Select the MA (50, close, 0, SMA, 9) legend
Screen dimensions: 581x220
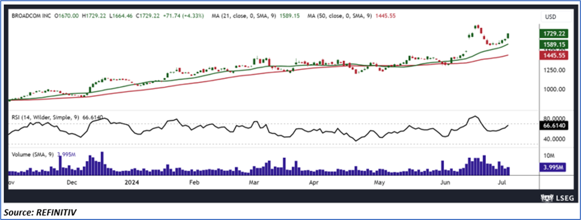(x=341, y=16)
